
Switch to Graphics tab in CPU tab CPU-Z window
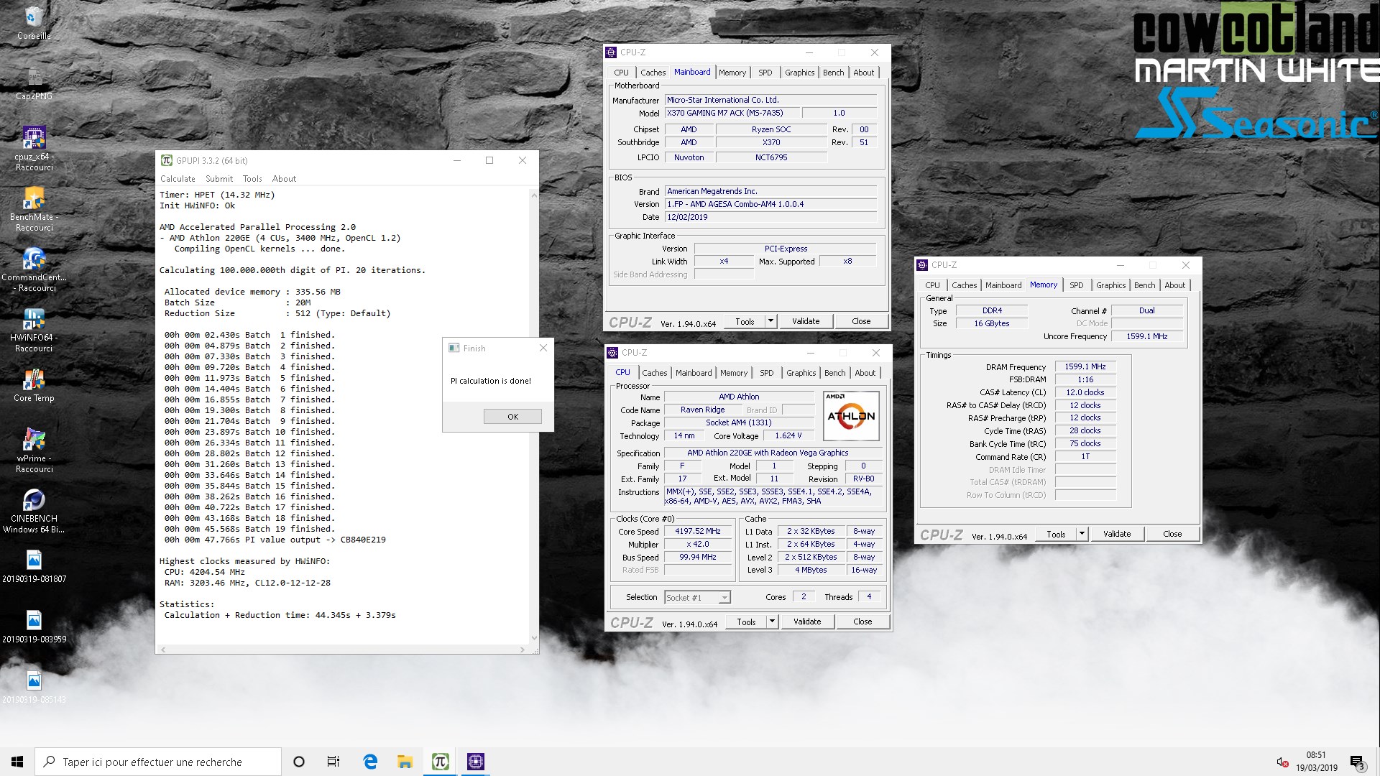801,373
